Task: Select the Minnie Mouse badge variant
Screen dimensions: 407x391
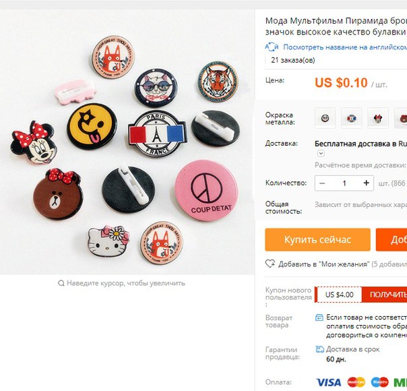Action: 378,118
